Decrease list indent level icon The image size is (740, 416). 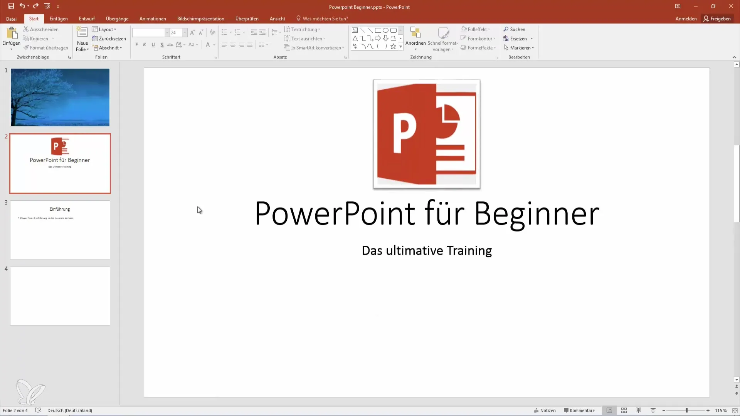pos(254,33)
